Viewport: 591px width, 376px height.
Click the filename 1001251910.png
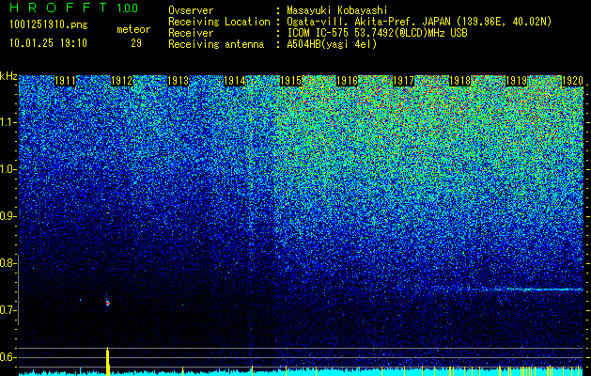click(x=49, y=25)
